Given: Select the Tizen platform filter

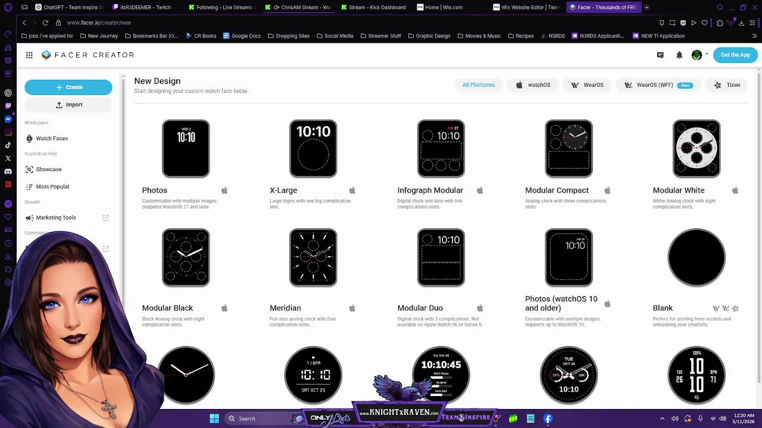Looking at the screenshot, I should coord(727,85).
